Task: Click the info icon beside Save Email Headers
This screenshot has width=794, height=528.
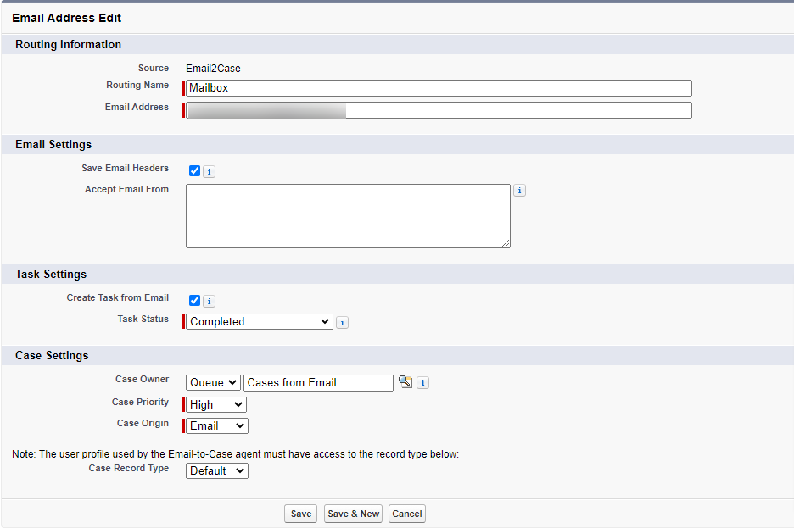Action: pos(209,170)
